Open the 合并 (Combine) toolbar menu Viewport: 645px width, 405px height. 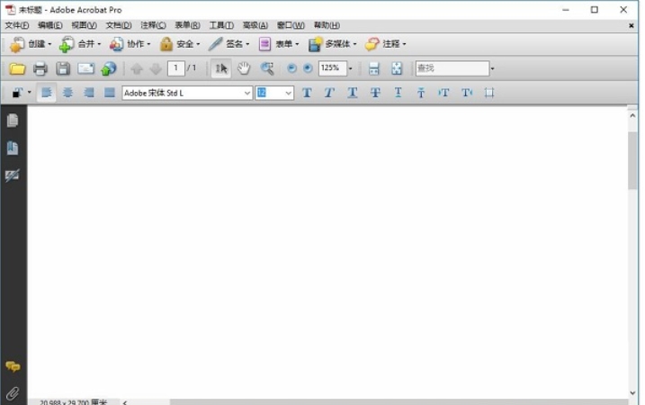pos(80,44)
